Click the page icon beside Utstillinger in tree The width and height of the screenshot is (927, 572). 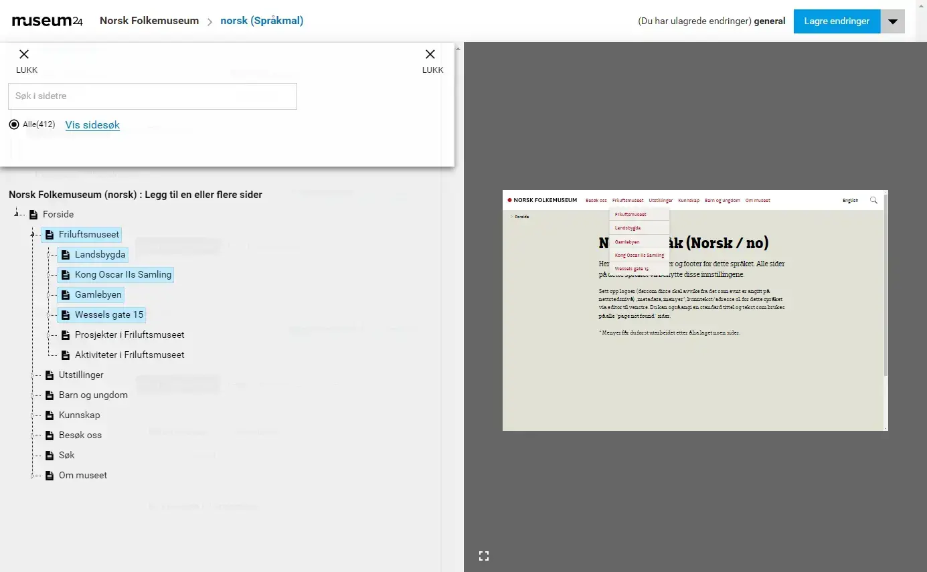(x=50, y=375)
